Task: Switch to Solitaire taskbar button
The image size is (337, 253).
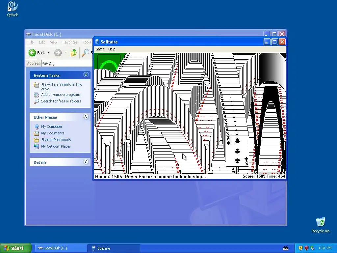Action: pos(114,248)
